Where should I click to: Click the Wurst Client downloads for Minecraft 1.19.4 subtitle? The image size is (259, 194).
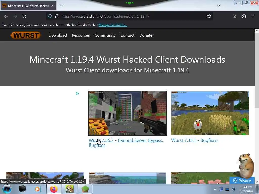click(x=127, y=70)
